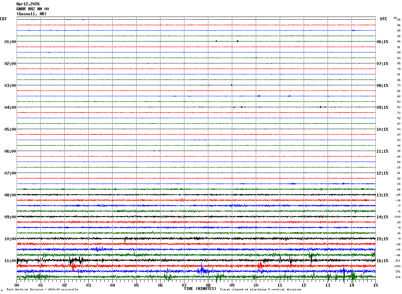This screenshot has width=402, height=294.
Task: Select DC offset value 35
Action: [399, 151]
